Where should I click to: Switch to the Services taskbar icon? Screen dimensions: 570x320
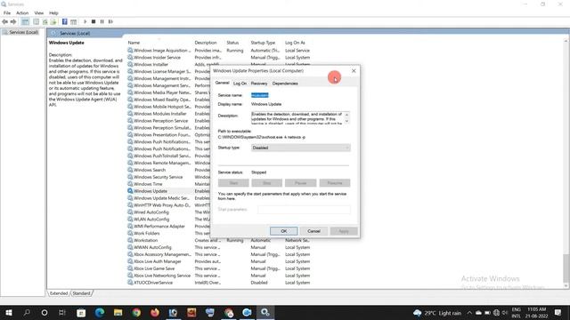pos(265,312)
